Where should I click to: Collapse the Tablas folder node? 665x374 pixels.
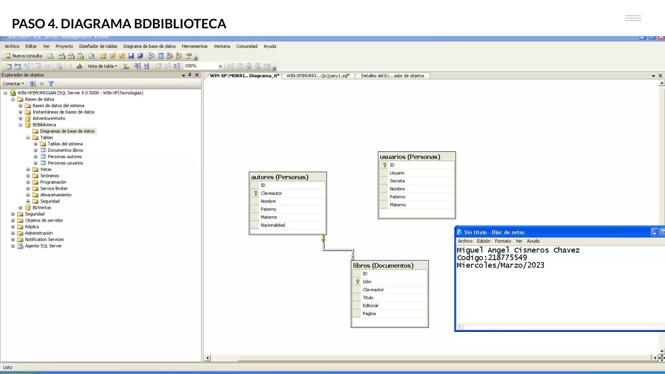pos(28,138)
